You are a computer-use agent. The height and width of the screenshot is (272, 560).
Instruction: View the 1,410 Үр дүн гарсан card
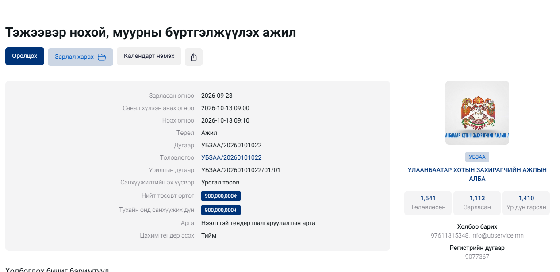click(526, 203)
